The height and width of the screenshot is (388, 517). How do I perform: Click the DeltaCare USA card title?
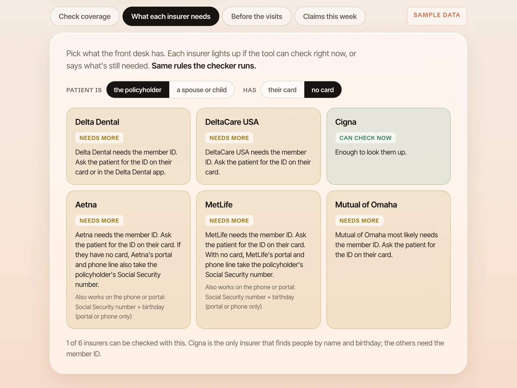[x=232, y=122]
